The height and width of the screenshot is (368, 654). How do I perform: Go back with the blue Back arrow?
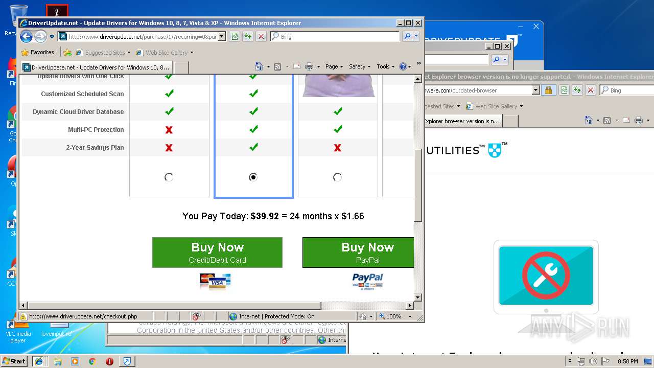pyautogui.click(x=26, y=36)
